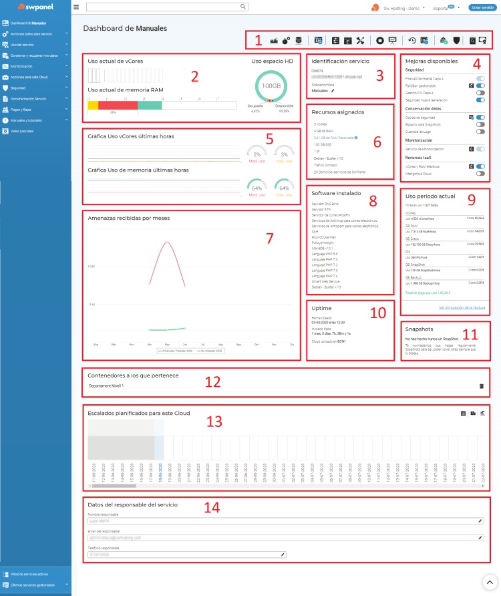Viewport: 501px width, 596px height.
Task: Toggle Firewall Perimetral Capa 4 switch
Action: pos(480,79)
